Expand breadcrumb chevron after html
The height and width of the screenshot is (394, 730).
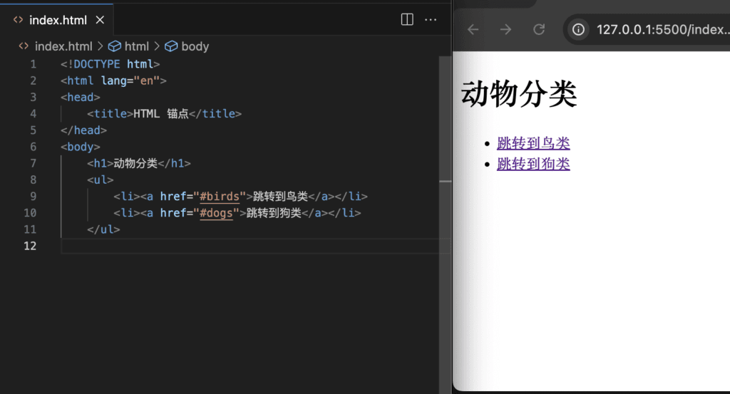(157, 46)
